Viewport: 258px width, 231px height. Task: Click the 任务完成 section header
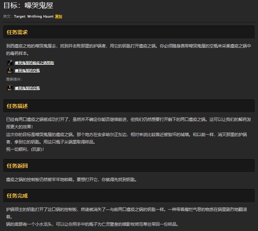pos(17,196)
